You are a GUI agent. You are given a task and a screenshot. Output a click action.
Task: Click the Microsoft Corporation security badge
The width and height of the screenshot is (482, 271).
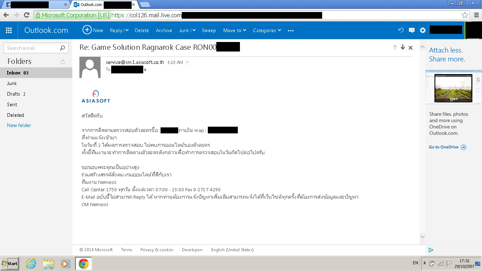tap(73, 15)
